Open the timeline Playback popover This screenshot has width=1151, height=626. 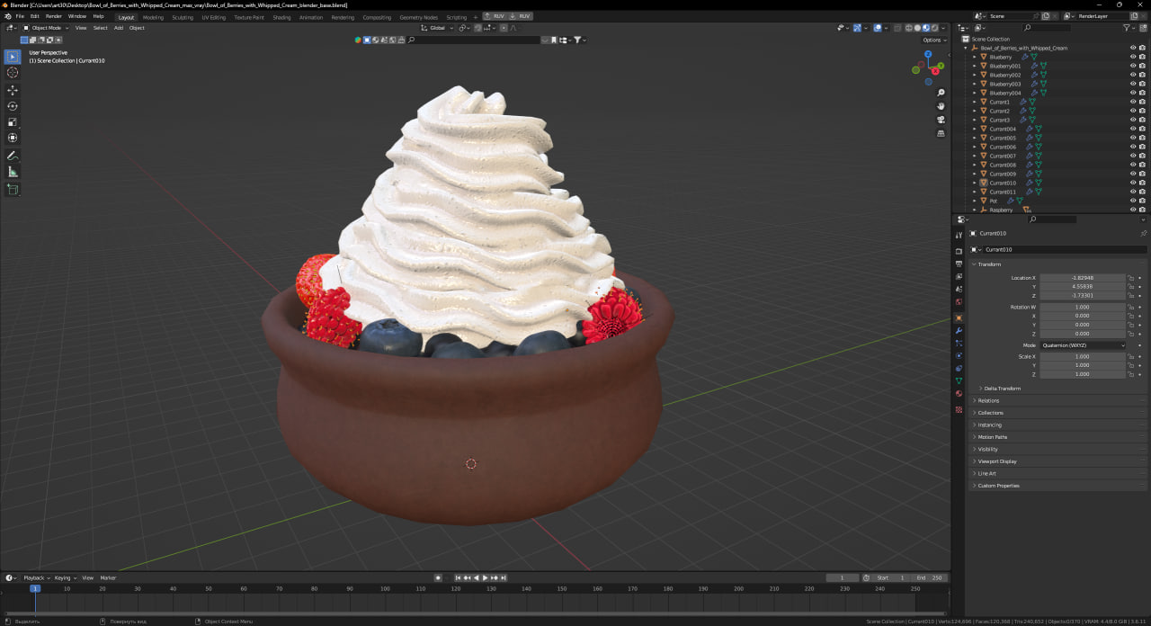pos(35,577)
